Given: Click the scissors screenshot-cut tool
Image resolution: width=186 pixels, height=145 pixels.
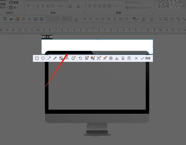Looking at the screenshot, I should [87, 58].
